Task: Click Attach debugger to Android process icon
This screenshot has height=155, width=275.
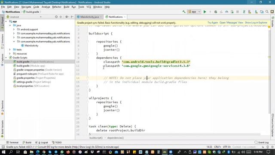Action: tap(232, 12)
